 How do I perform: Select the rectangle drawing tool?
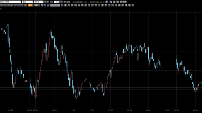(x=96, y=5)
